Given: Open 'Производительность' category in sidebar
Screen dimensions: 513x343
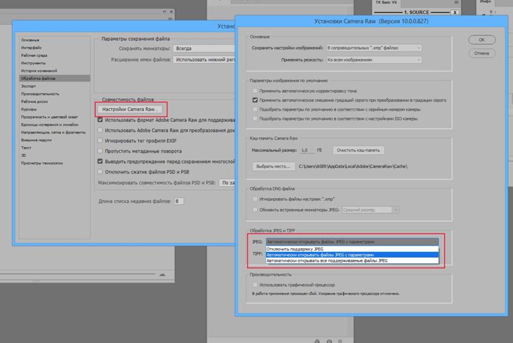Looking at the screenshot, I should coord(55,94).
